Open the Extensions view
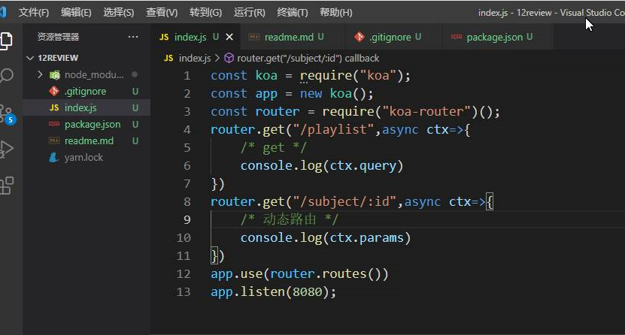The width and height of the screenshot is (625, 335). (x=6, y=186)
